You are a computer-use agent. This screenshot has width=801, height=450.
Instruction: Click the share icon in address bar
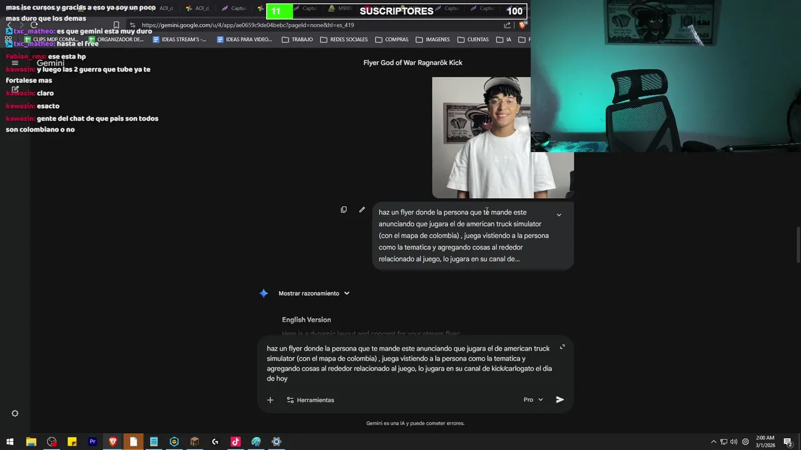coord(507,25)
